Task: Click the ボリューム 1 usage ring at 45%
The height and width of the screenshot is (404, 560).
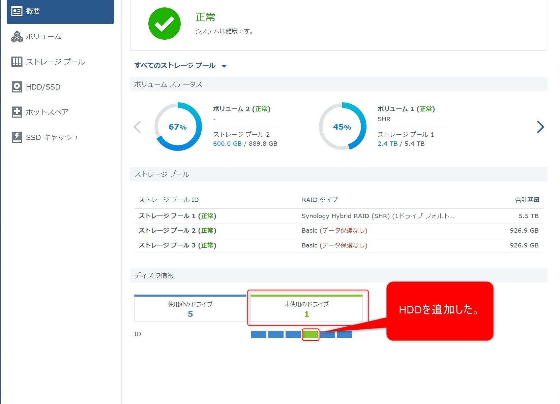Action: pyautogui.click(x=342, y=127)
